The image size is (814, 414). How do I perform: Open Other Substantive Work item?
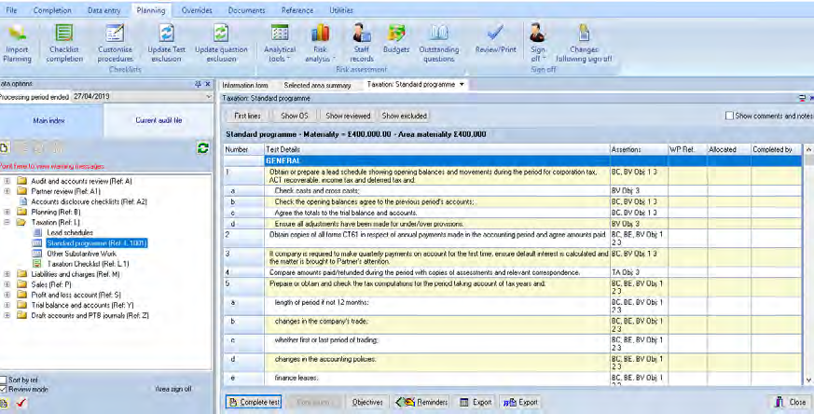point(81,254)
